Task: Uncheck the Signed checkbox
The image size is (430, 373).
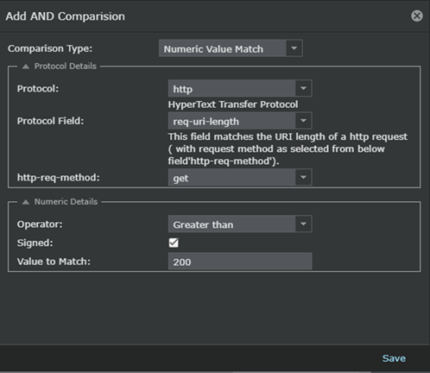Action: pyautogui.click(x=174, y=243)
